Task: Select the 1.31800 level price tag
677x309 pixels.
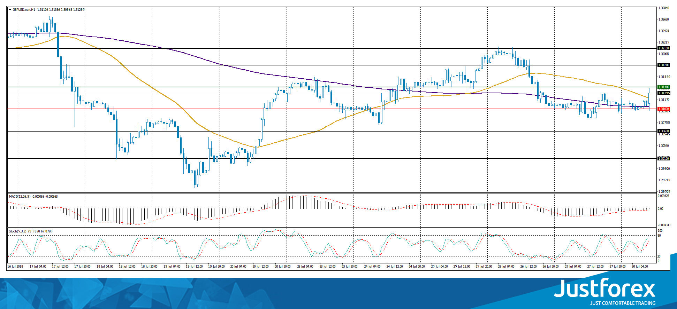Action: (663, 65)
